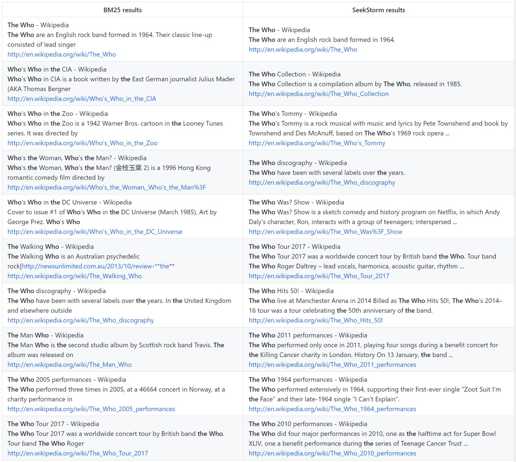The height and width of the screenshot is (462, 516).
Task: Click title 'The Who 2005 performances - Wikipedia'
Action: 67,380
